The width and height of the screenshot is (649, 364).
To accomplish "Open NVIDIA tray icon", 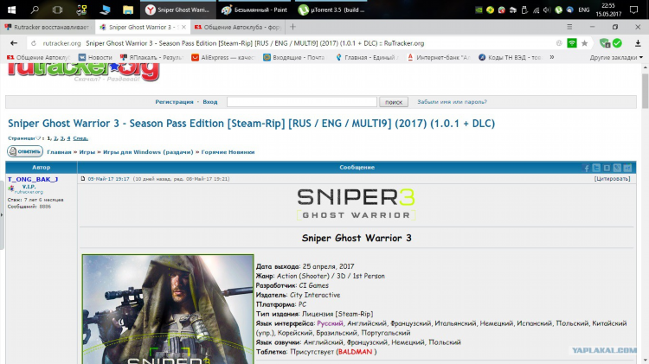I will 479,10.
